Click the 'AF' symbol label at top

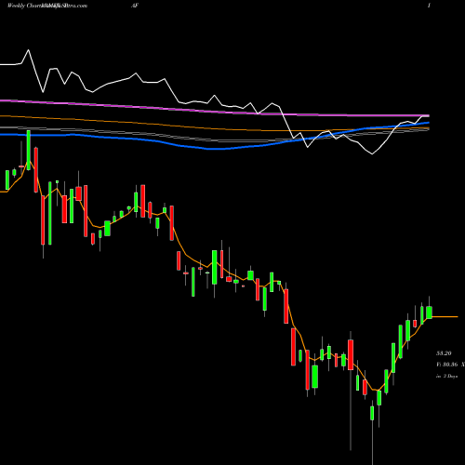pyautogui.click(x=135, y=6)
